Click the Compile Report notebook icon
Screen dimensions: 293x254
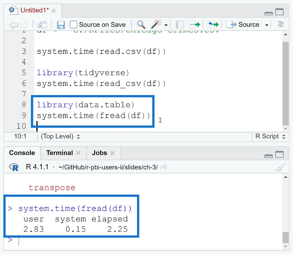tap(180, 25)
